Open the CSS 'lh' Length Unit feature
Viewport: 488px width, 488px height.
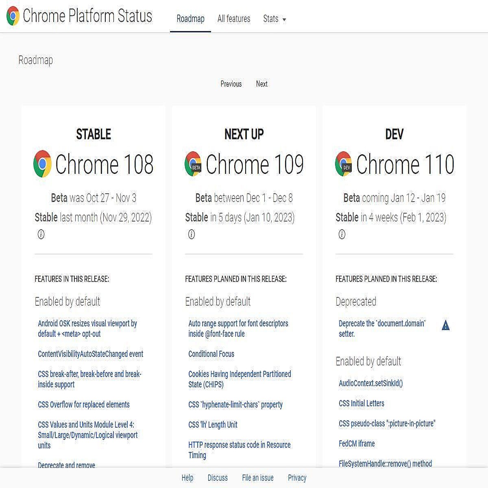213,425
